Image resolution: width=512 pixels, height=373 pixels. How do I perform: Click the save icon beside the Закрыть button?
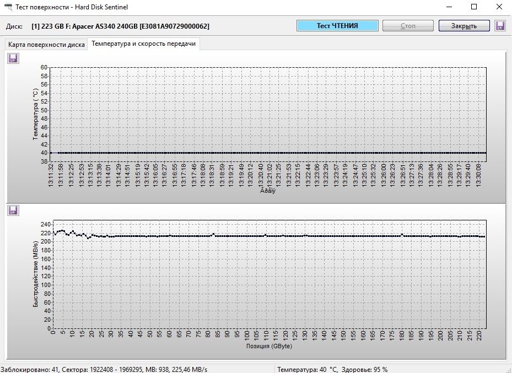pos(500,26)
